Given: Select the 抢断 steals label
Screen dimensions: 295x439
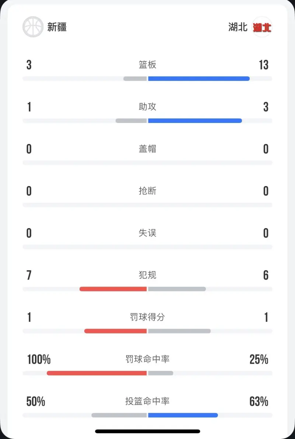Looking at the screenshot, I should tap(147, 191).
